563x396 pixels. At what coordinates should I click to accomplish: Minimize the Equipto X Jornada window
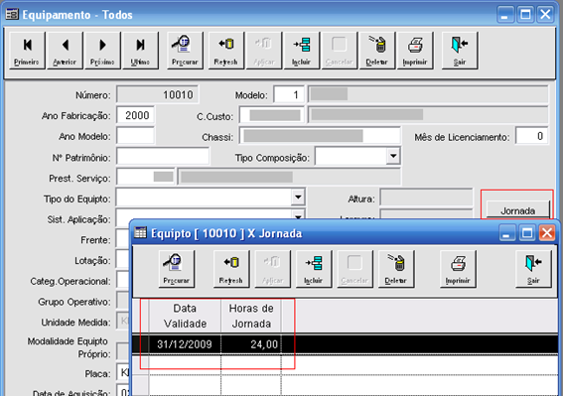click(x=507, y=233)
